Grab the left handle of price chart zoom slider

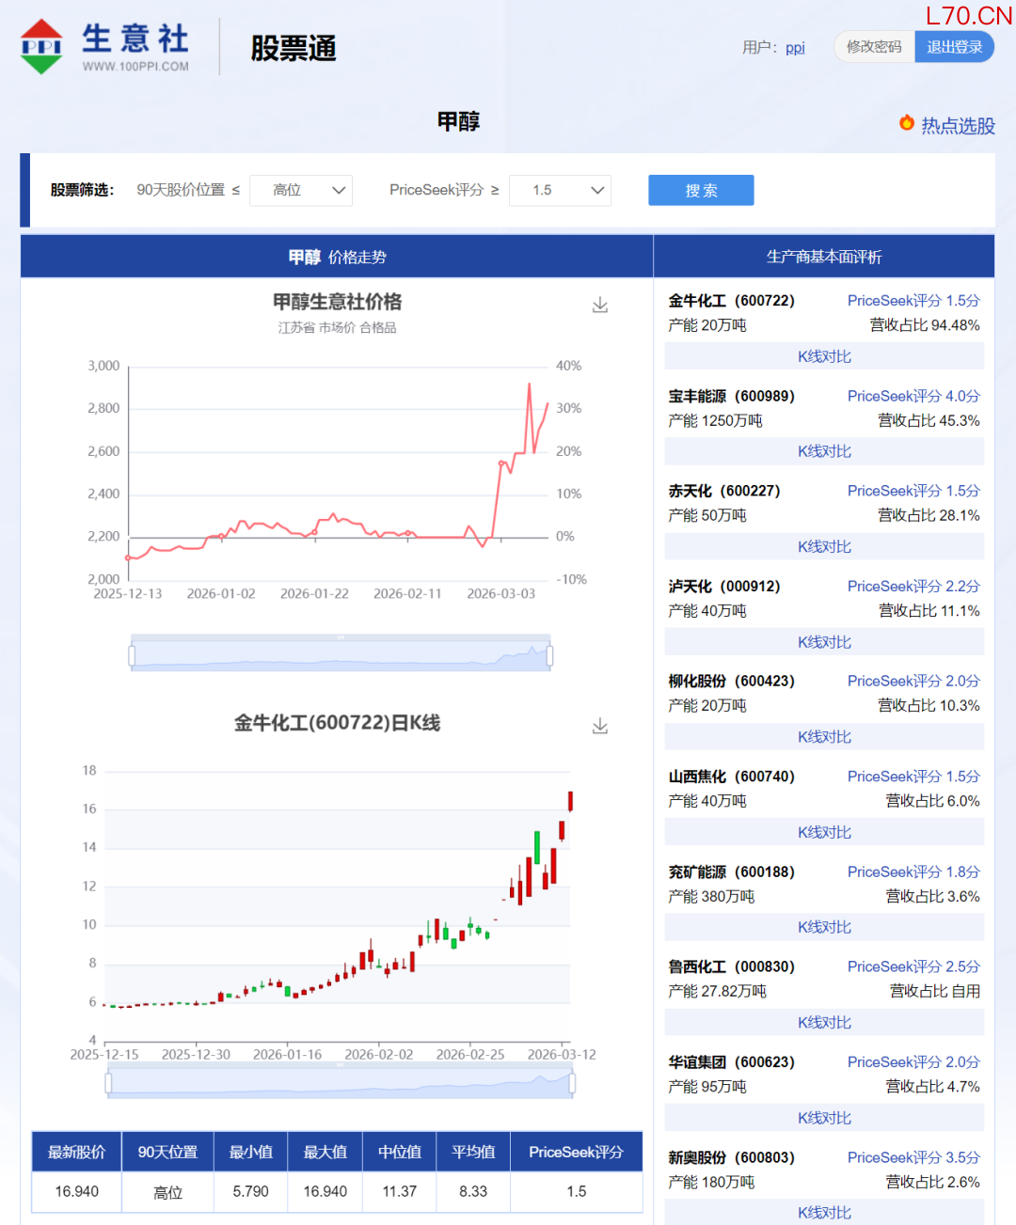pos(132,654)
